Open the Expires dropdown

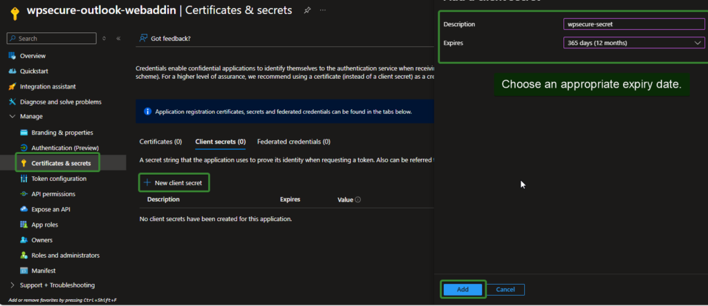633,43
